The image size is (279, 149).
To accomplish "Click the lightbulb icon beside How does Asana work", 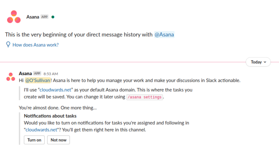I will click(8, 44).
